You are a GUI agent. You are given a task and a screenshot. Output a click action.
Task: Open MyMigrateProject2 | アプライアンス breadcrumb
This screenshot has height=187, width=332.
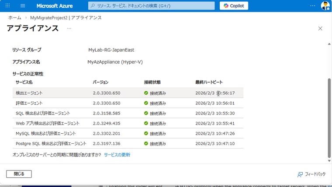(x=66, y=17)
